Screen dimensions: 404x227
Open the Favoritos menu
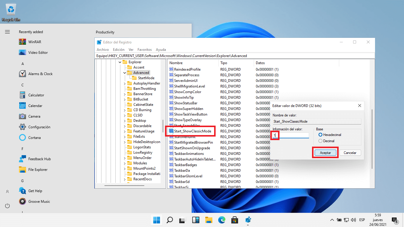(145, 50)
